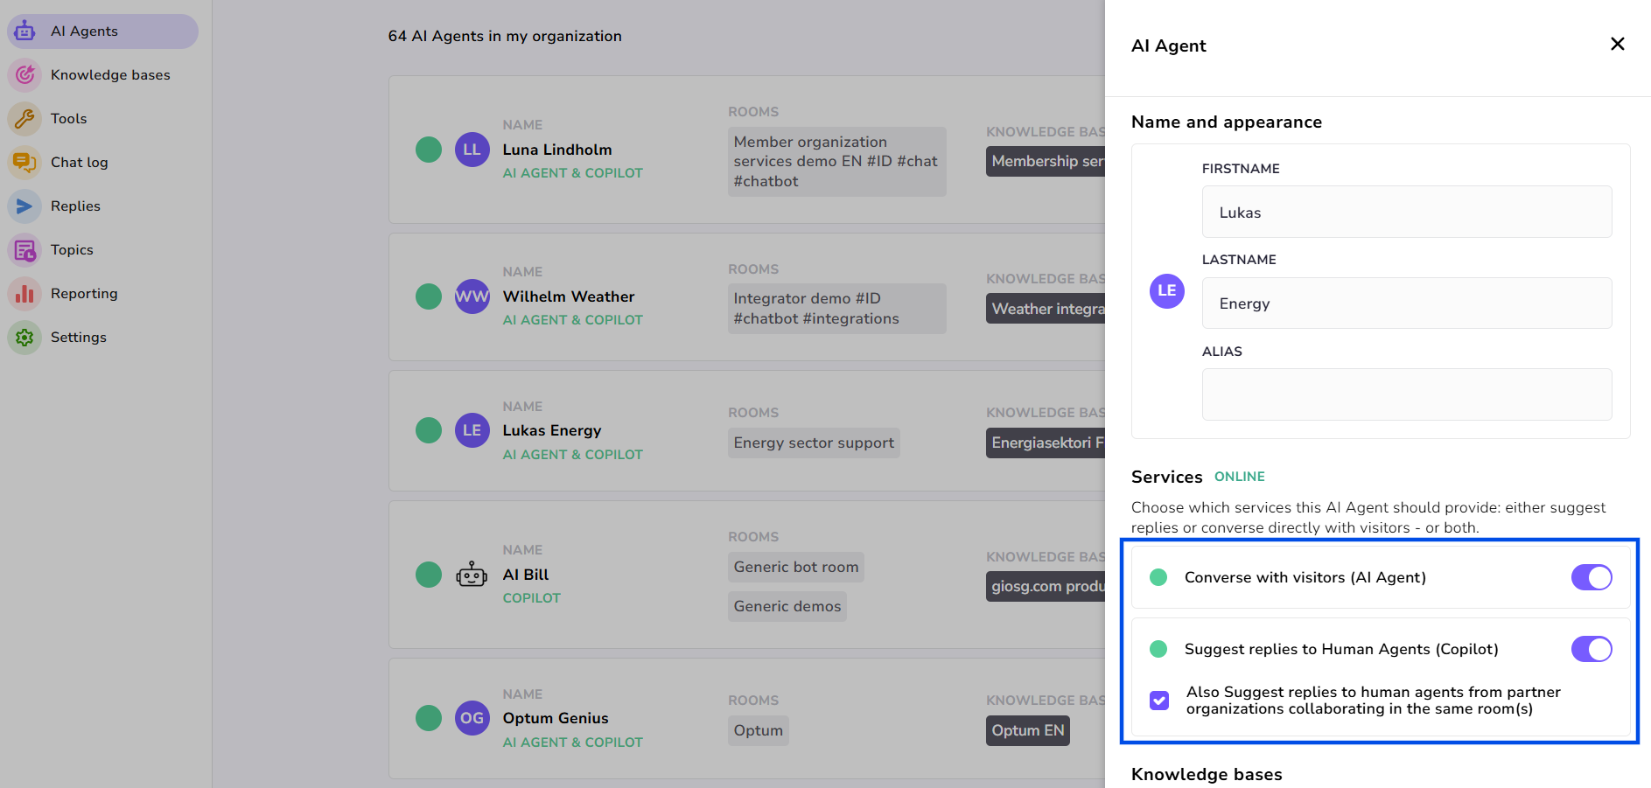Open the Chat log speech bubble icon

(x=24, y=163)
